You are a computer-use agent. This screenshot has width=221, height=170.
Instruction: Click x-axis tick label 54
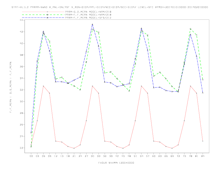click(x=141, y=156)
